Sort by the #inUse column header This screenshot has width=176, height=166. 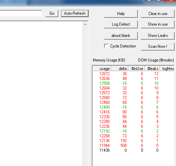point(136,69)
